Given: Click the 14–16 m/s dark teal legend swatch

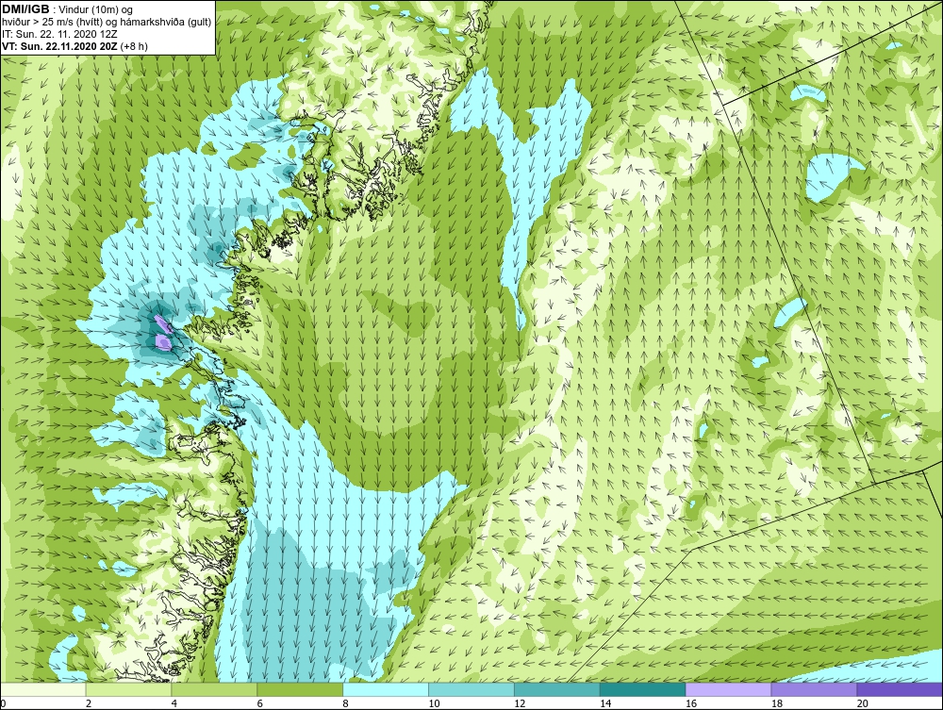Looking at the screenshot, I should tap(643, 689).
